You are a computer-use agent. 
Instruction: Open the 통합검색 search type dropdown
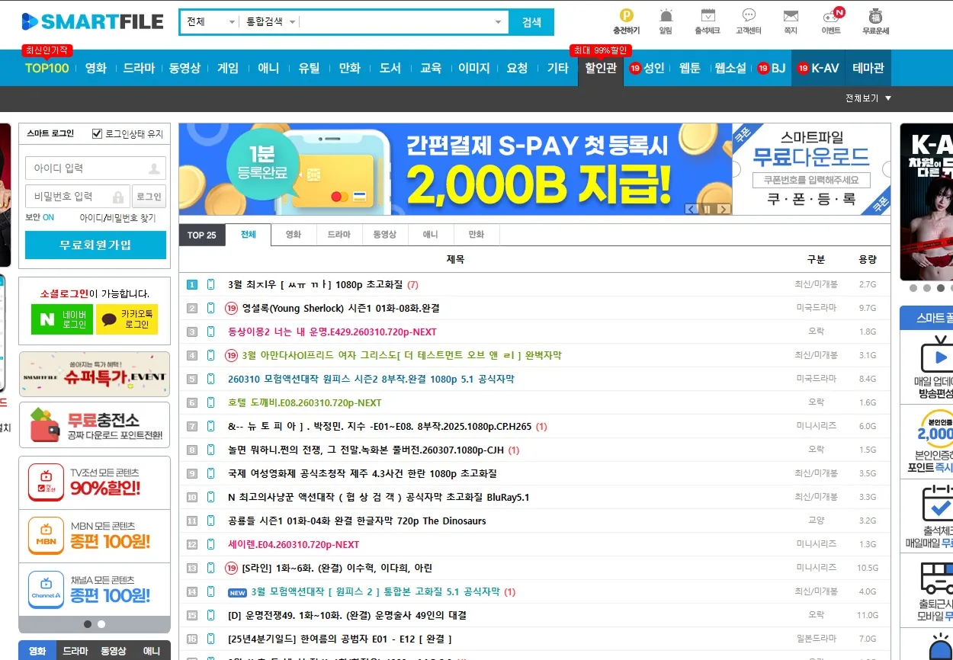[271, 22]
